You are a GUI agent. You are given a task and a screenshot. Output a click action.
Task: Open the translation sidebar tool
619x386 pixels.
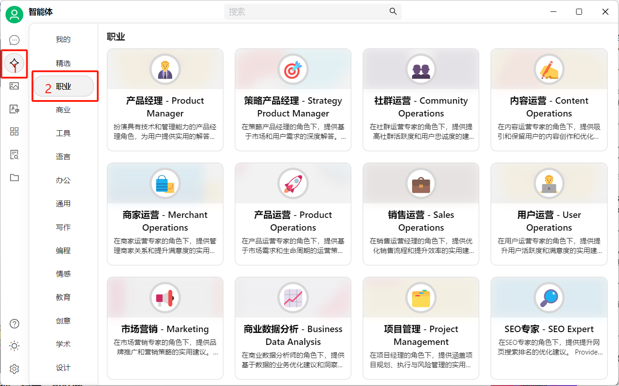click(14, 109)
